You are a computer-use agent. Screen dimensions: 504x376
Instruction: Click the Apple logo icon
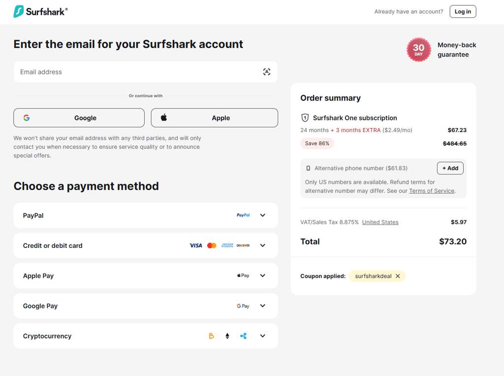pos(164,117)
